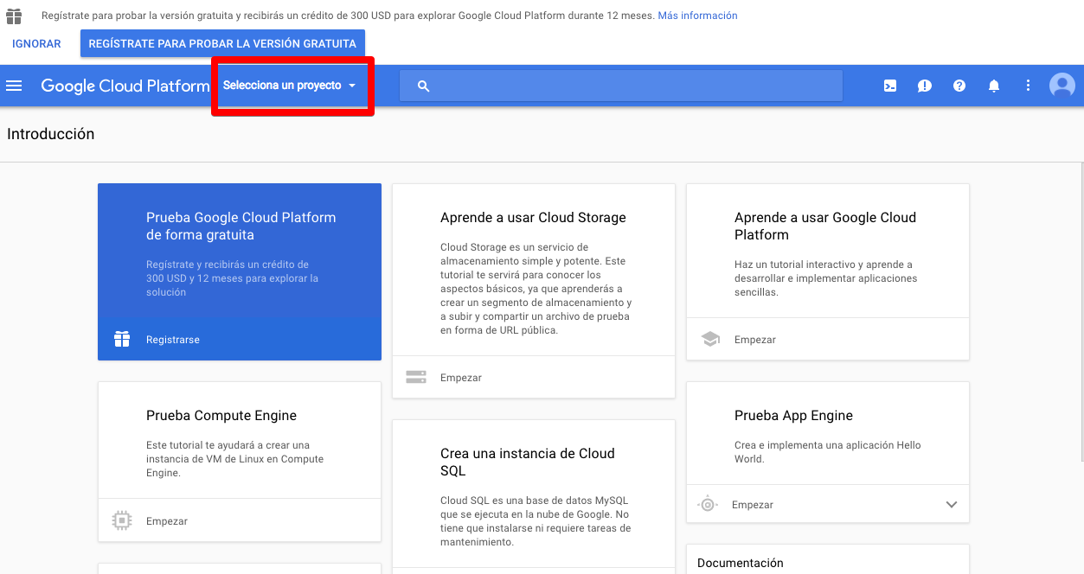Viewport: 1084px width, 574px height.
Task: Click the user account avatar
Action: click(1062, 86)
